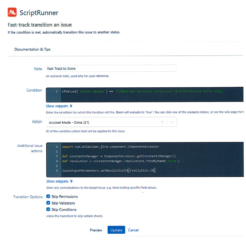Click the ScriptRunner shoe logo icon
The image size is (246, 241).
coord(12,12)
